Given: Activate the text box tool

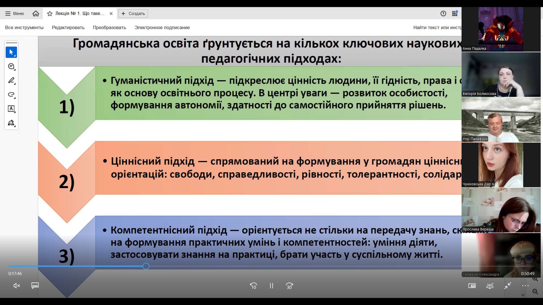Looking at the screenshot, I should pos(11,109).
